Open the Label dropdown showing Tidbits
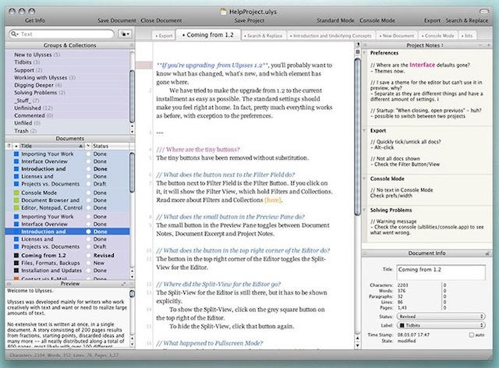The width and height of the screenshot is (499, 368). [x=441, y=325]
